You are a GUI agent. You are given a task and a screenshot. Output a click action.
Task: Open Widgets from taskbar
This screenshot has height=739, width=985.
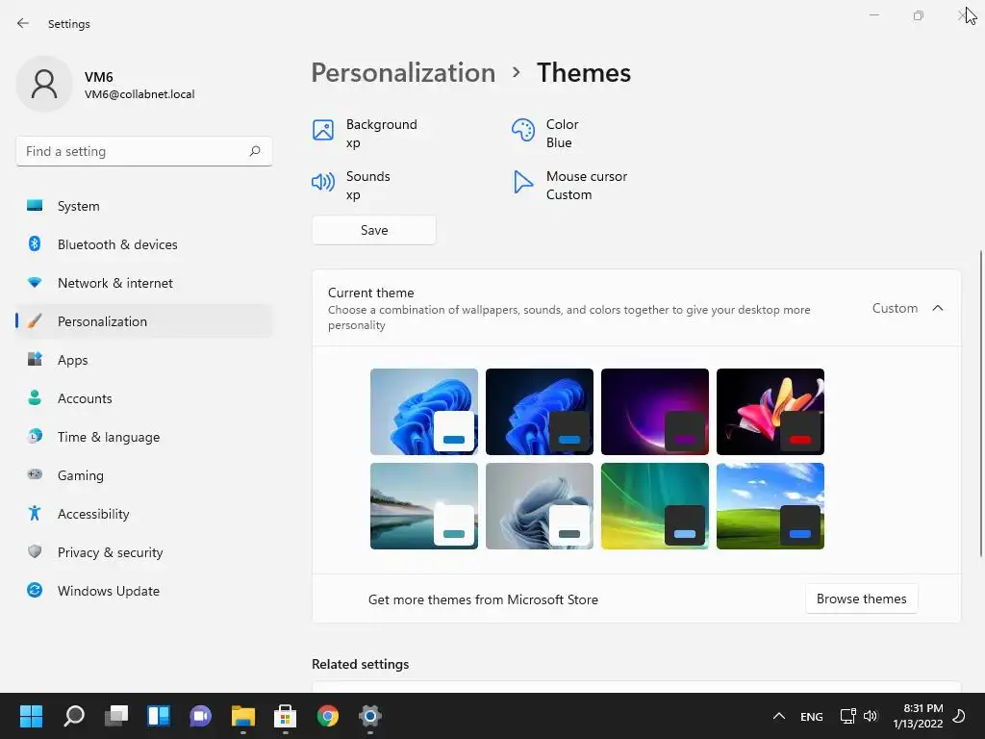pos(159,716)
